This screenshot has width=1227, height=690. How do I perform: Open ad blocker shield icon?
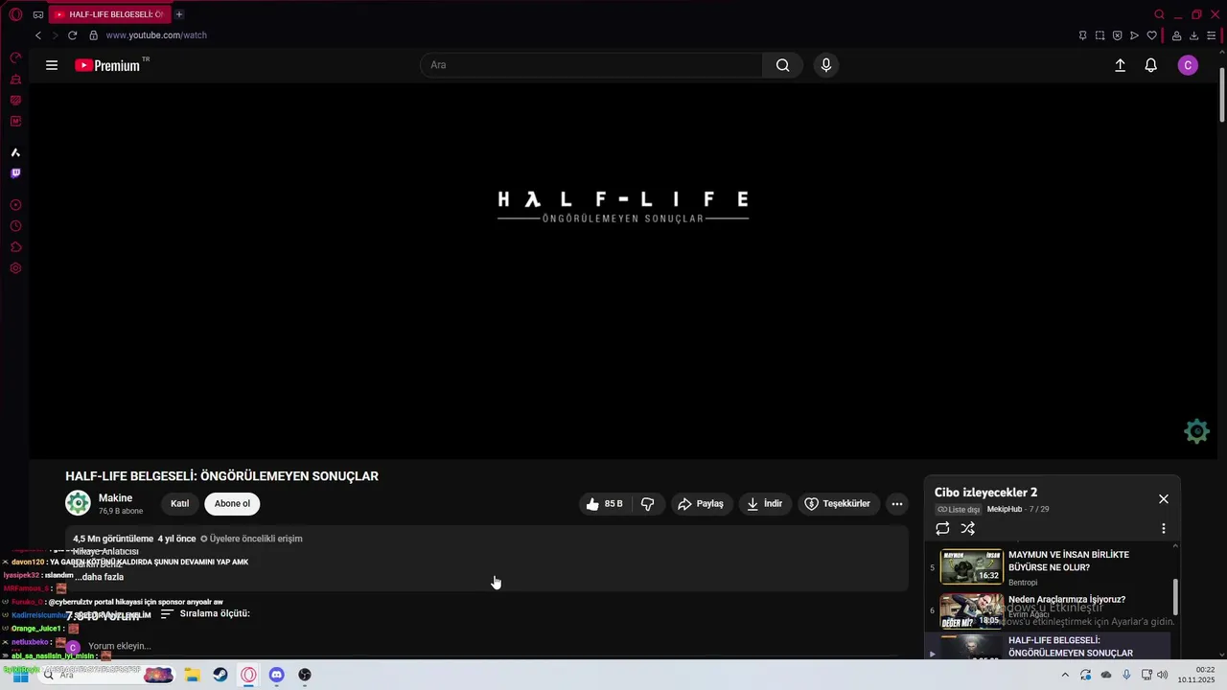click(x=1117, y=35)
